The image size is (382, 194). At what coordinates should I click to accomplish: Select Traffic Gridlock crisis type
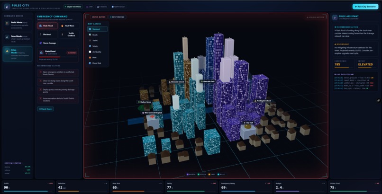coord(69,34)
